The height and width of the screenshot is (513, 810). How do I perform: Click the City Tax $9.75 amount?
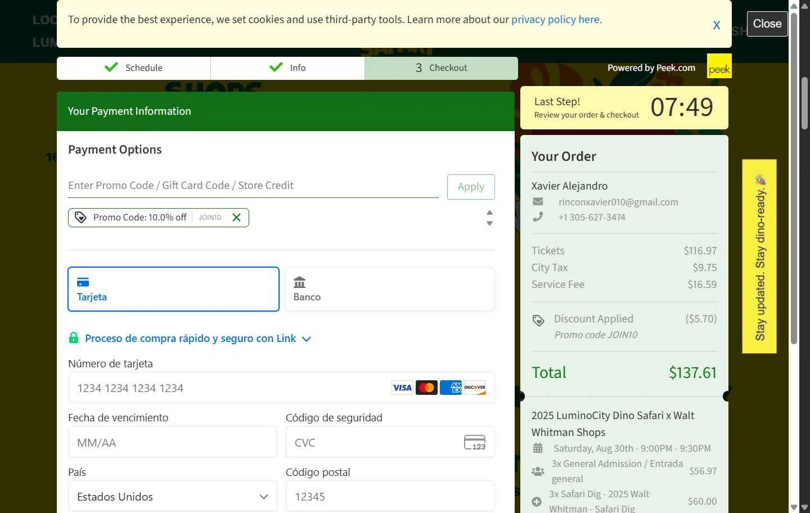(705, 268)
